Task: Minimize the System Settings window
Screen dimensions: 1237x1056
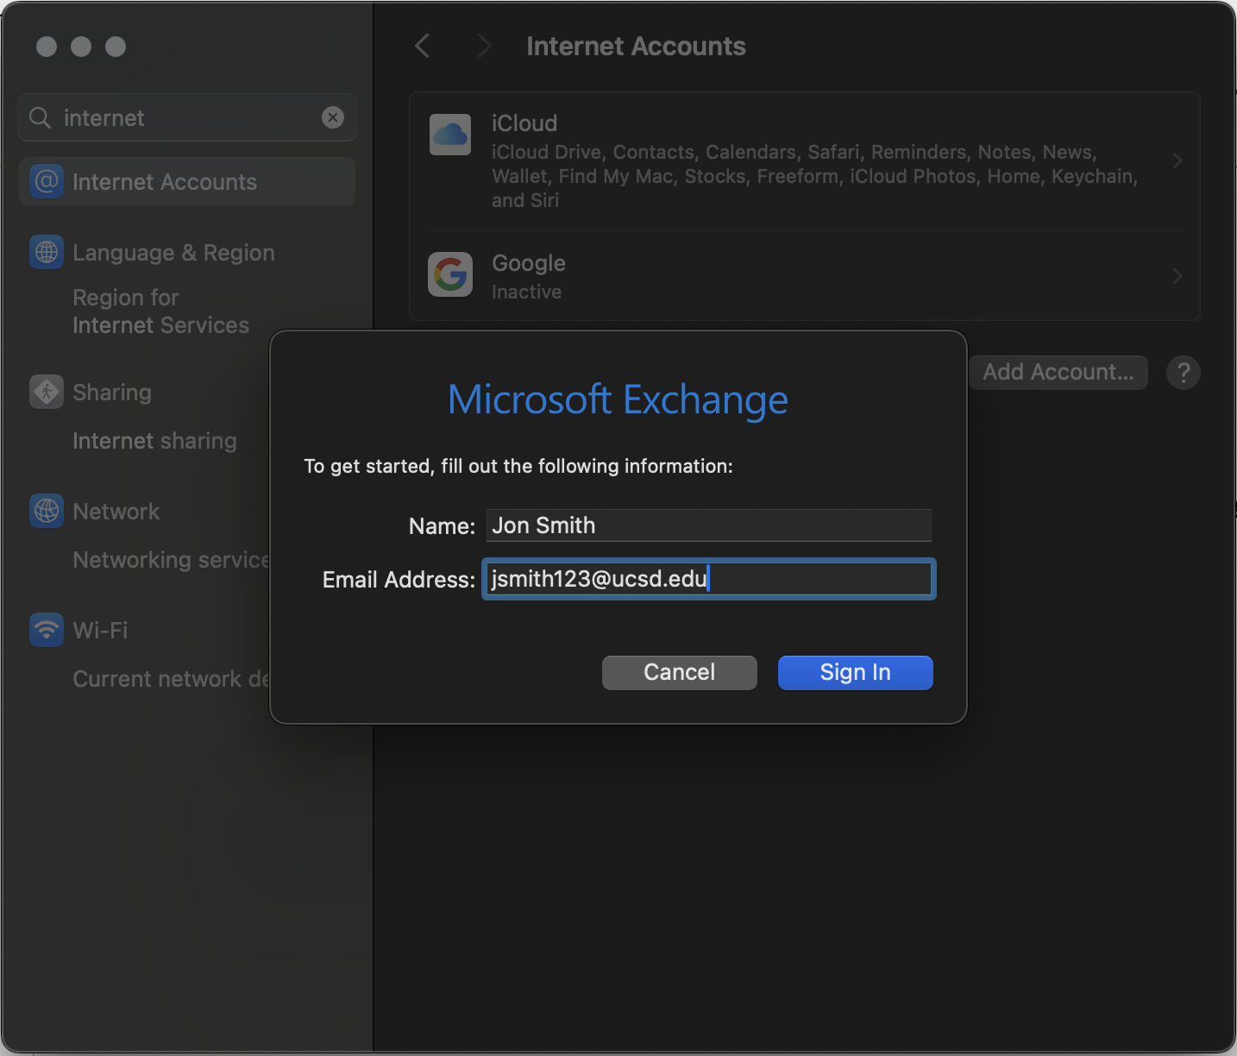Action: click(x=81, y=47)
